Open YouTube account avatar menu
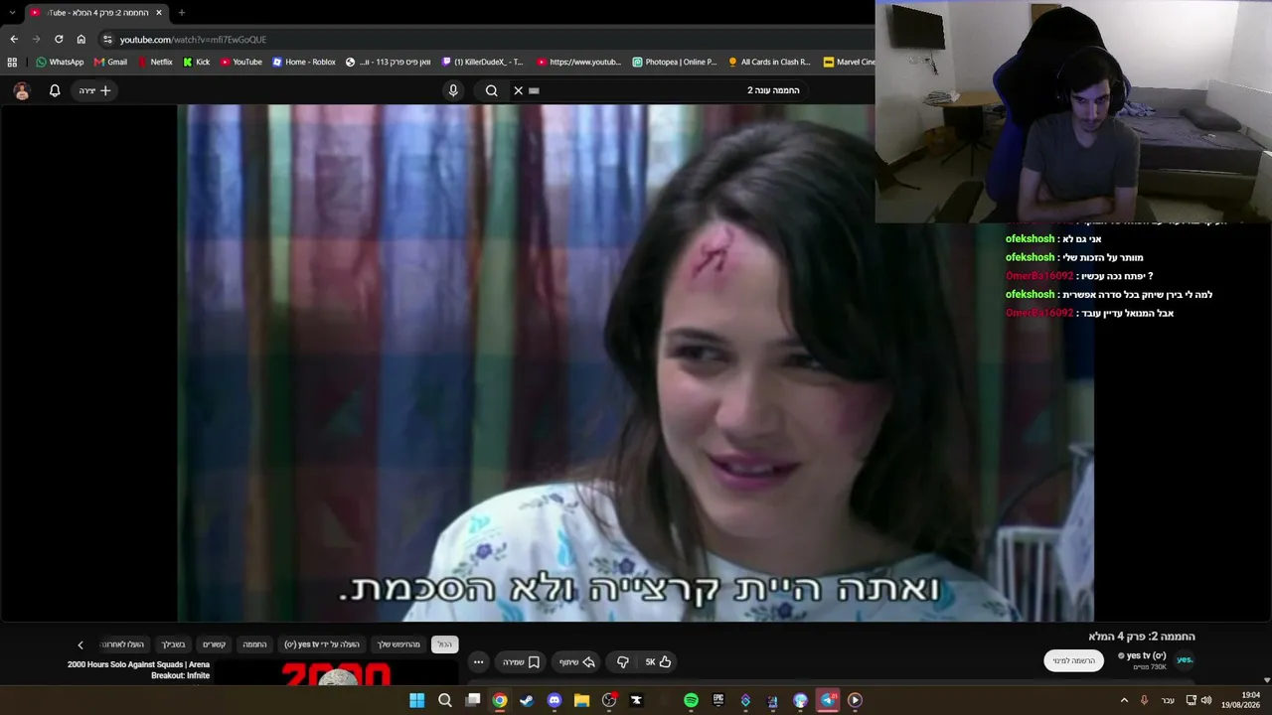The height and width of the screenshot is (715, 1272). [x=22, y=90]
